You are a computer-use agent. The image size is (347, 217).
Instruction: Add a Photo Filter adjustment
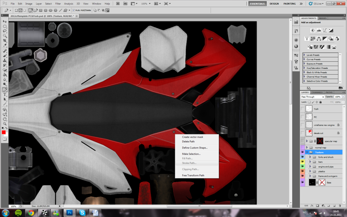click(331, 39)
